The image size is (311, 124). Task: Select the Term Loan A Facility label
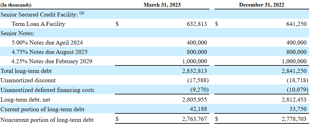click(x=38, y=24)
